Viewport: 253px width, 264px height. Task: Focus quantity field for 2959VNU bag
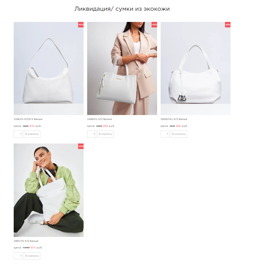coord(165,134)
